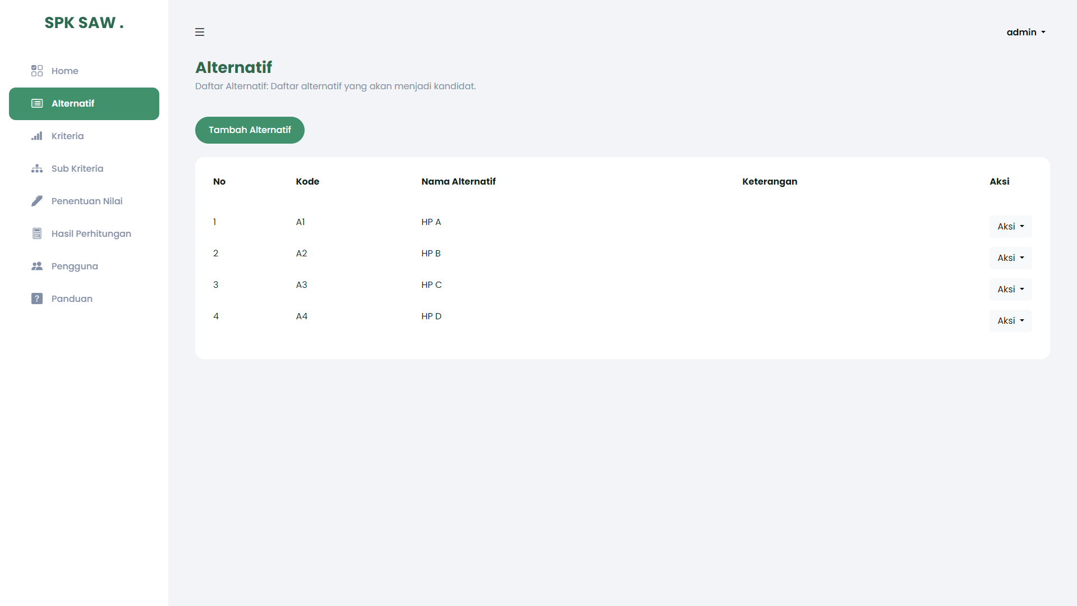Click the name cell HP A

click(431, 222)
